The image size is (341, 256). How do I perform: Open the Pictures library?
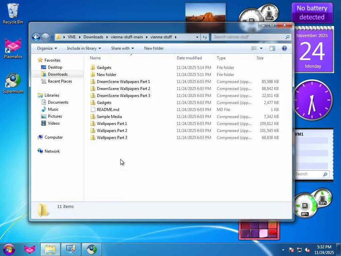pyautogui.click(x=55, y=116)
